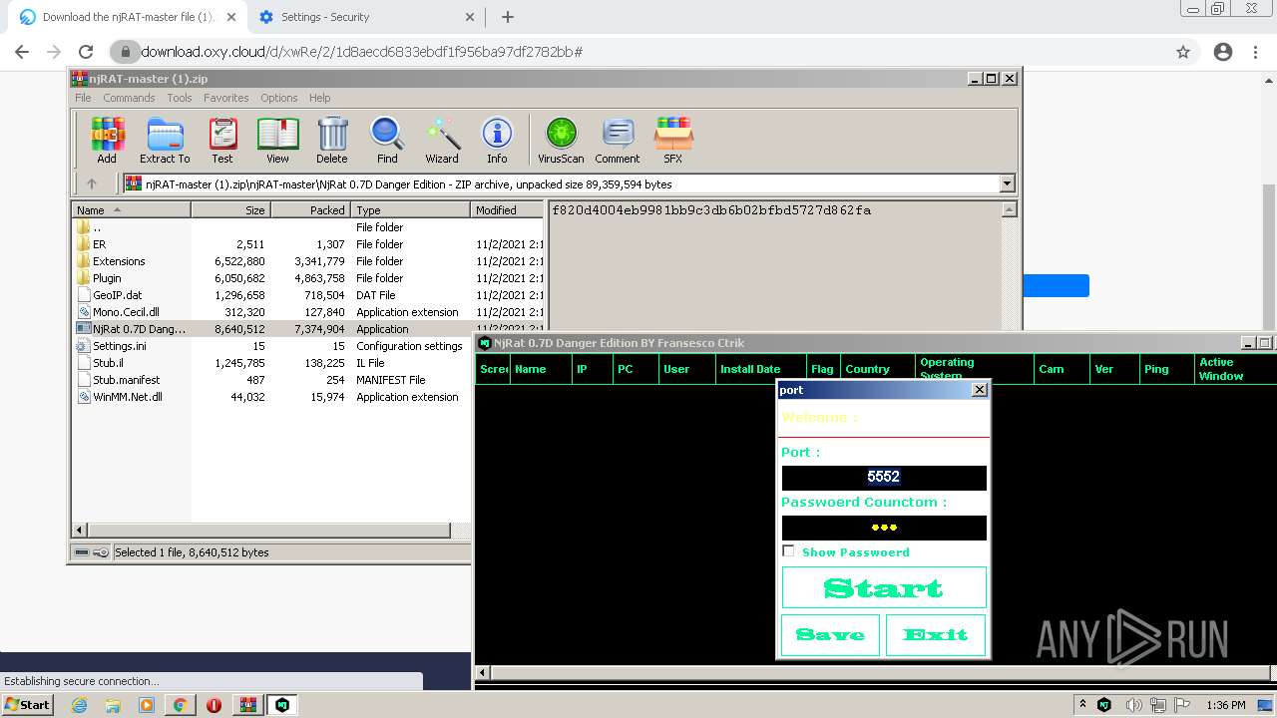This screenshot has height=718, width=1277.
Task: Open the Tools menu
Action: point(180,98)
